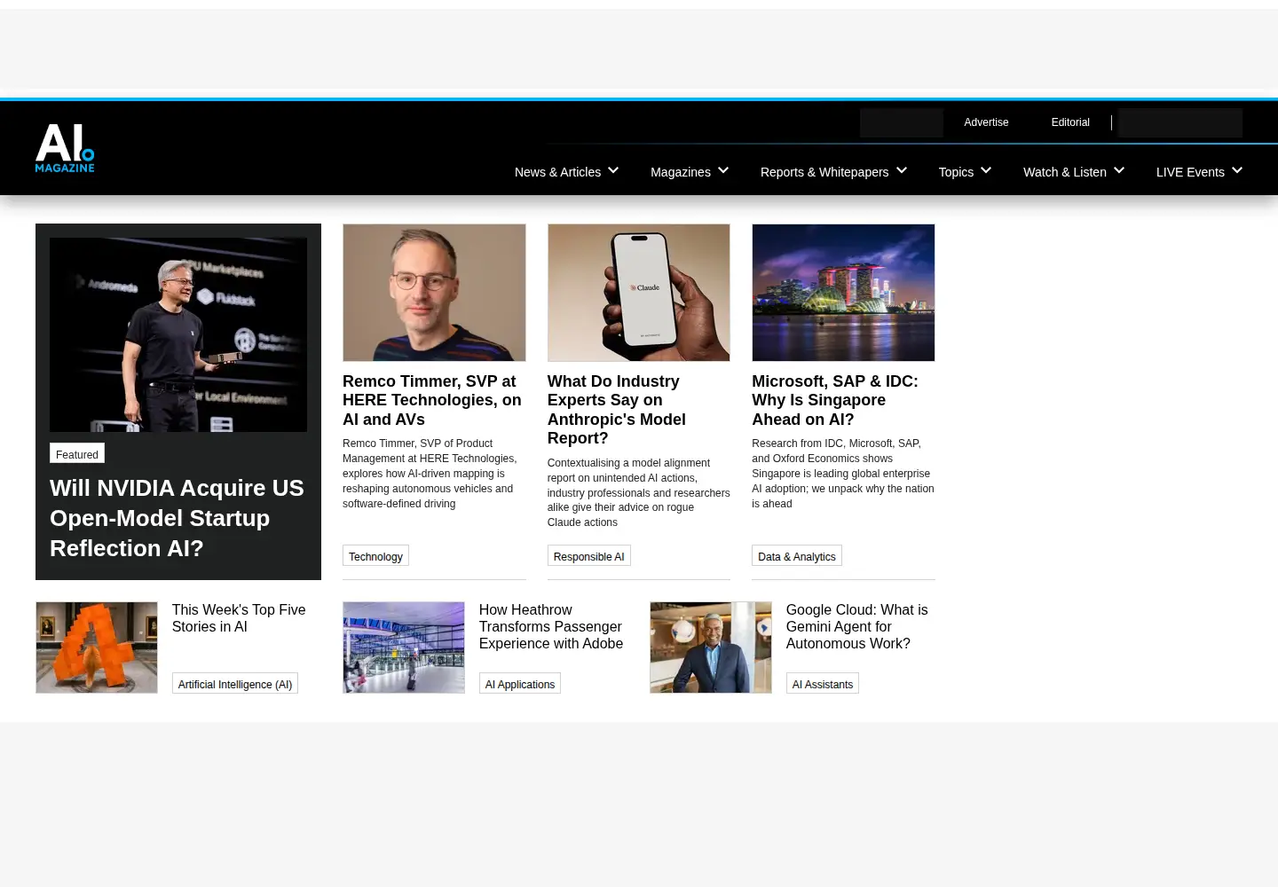Read the Gemini Agent for Autonomous Work article
Image resolution: width=1278 pixels, height=887 pixels.
(856, 626)
